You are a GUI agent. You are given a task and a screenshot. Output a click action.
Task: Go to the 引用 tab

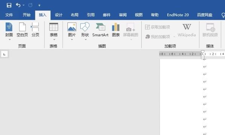[91, 15]
